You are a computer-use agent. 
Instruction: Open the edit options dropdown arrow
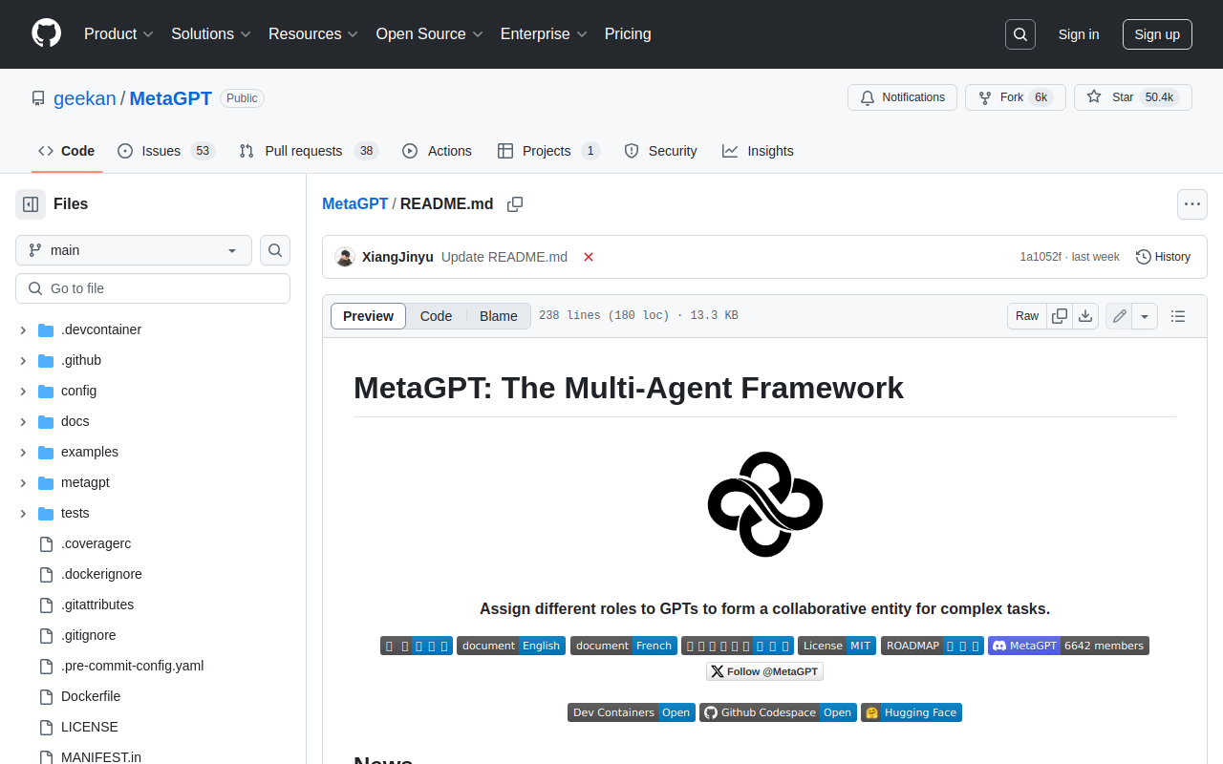click(x=1146, y=316)
